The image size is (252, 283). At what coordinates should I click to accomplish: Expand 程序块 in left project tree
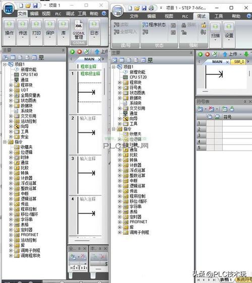click(x=11, y=85)
